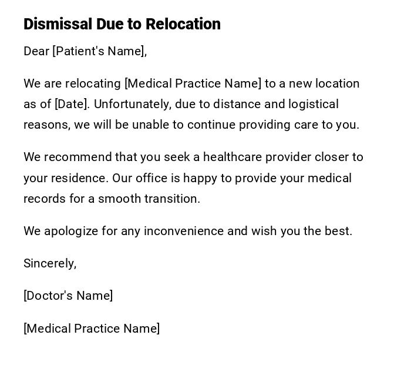The height and width of the screenshot is (365, 411).
Task: Click the "Sincerely," closing line
Action: (x=50, y=263)
